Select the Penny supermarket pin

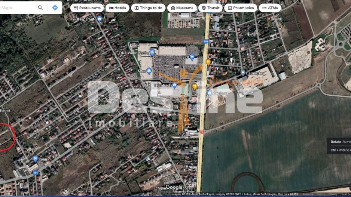tap(35, 159)
